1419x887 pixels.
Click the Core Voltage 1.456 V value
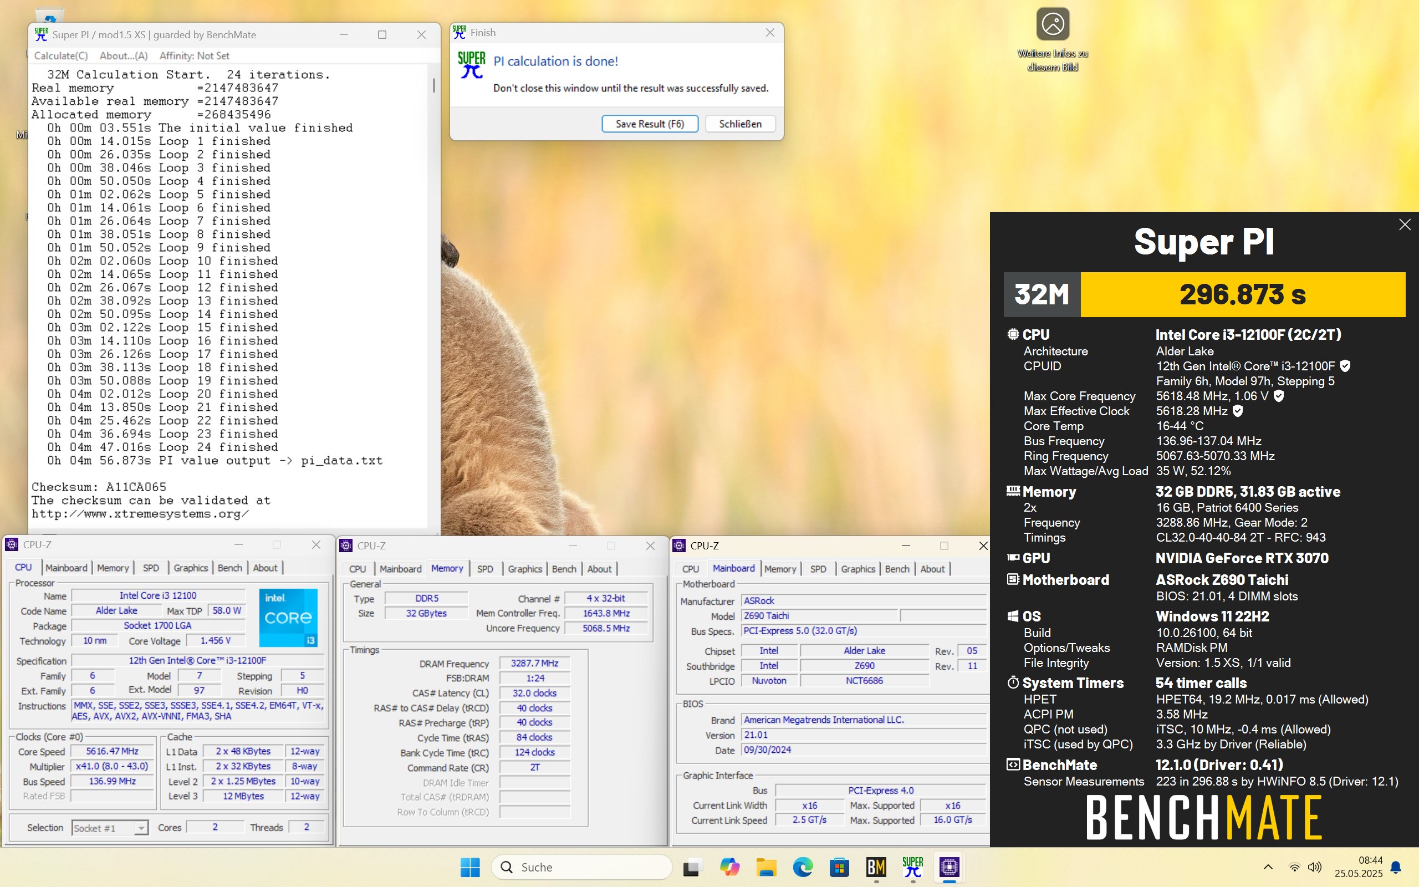click(215, 641)
